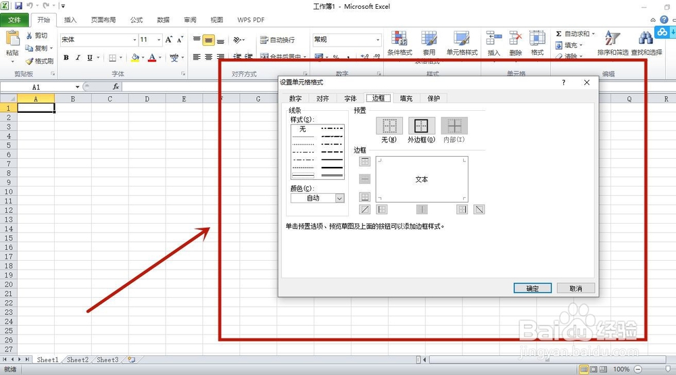Click border preview box with 文本
Viewport: 676px width, 375px height.
coord(422,179)
